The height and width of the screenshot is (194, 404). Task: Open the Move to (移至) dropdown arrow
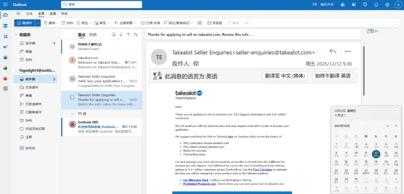[x=108, y=23]
